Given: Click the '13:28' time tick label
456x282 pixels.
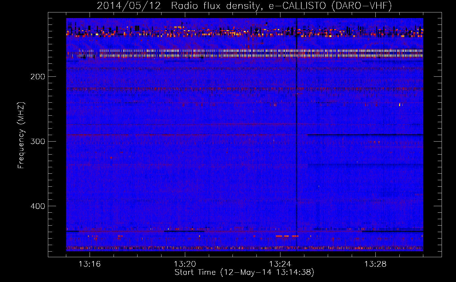Looking at the screenshot, I should [375, 264].
